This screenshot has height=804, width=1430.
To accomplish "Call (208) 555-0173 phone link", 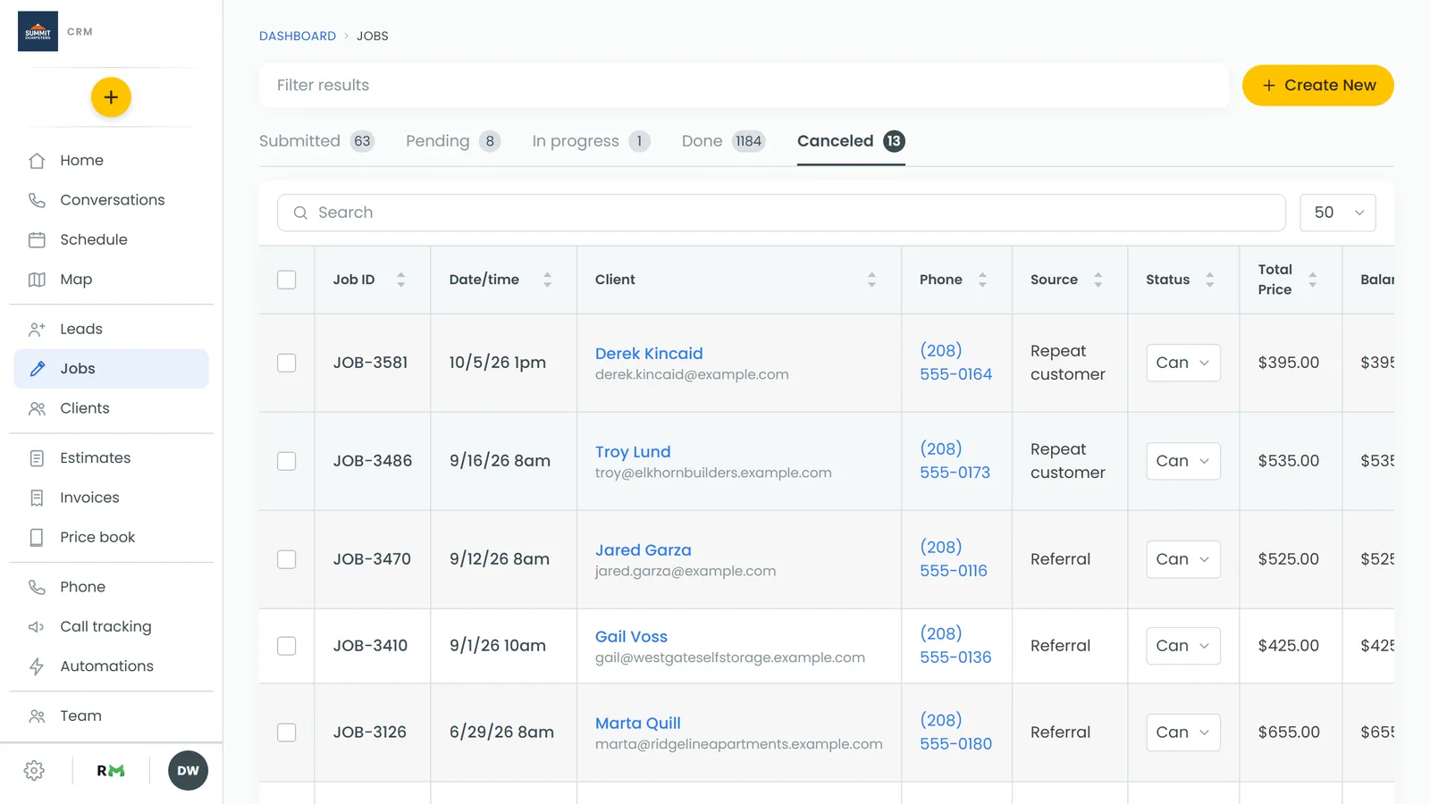I will pos(955,461).
